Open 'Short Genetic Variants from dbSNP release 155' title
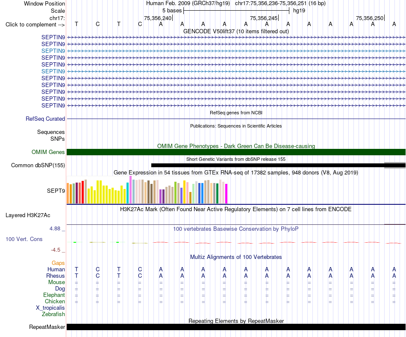Viewport: 406px width, 337px height. click(236, 159)
